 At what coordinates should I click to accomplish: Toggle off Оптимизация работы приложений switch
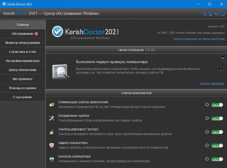tap(217, 105)
